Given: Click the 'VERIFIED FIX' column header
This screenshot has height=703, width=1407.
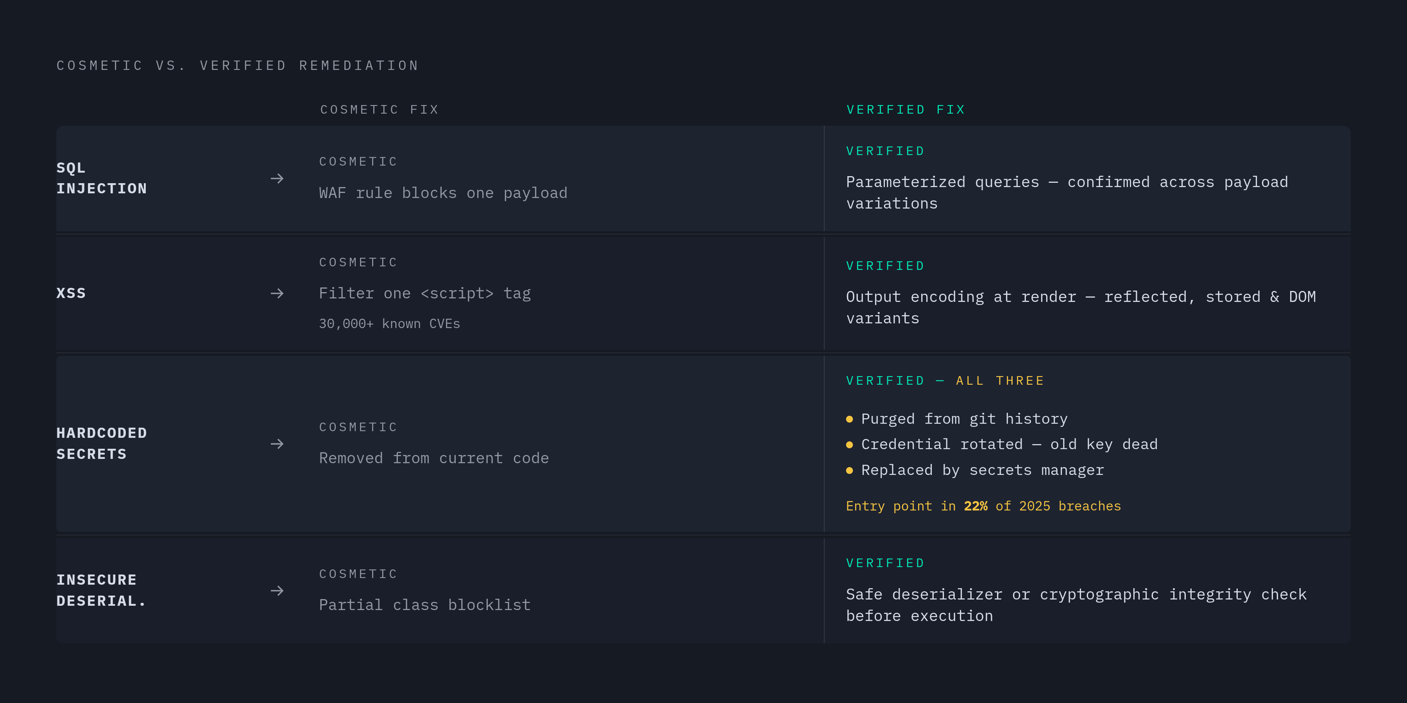Looking at the screenshot, I should (906, 110).
